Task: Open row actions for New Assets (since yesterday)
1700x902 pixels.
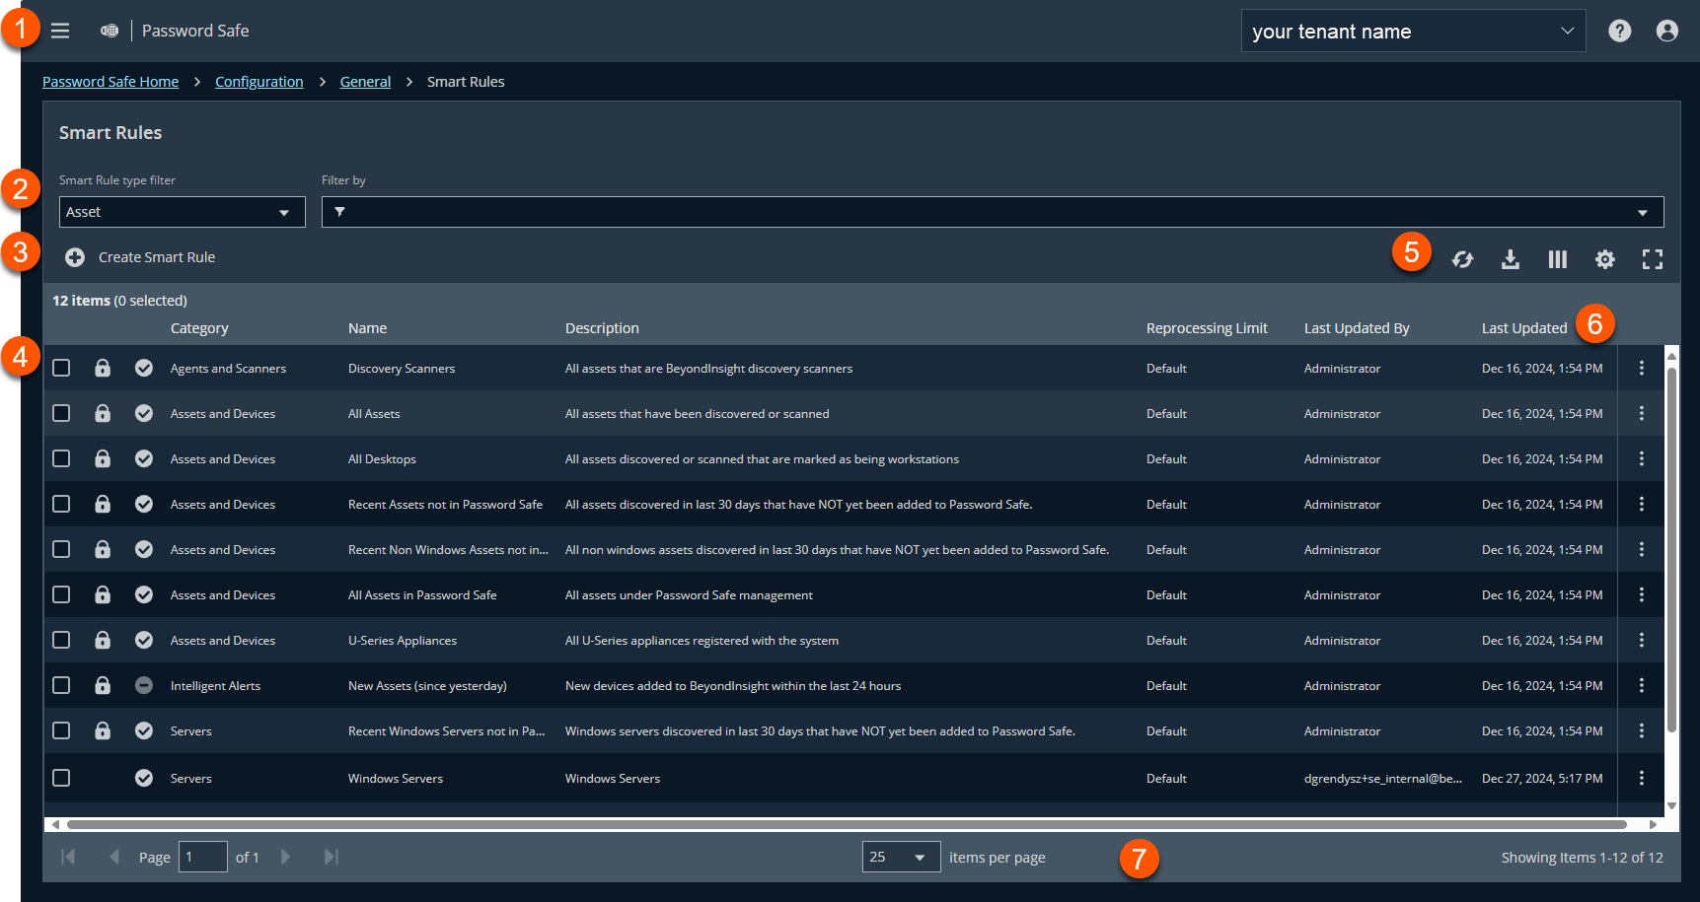Action: [1641, 685]
